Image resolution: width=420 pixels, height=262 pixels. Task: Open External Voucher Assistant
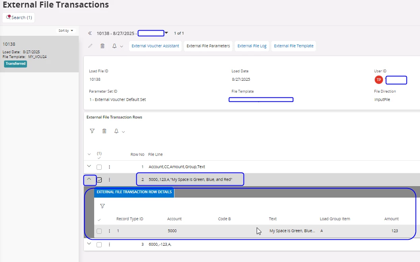155,46
